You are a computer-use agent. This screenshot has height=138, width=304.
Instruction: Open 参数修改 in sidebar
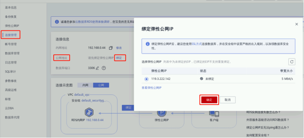pos(11,81)
